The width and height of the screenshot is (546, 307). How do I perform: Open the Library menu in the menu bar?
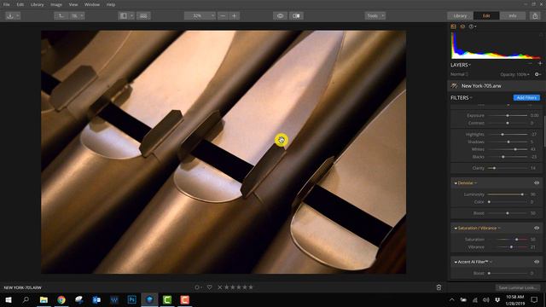click(x=37, y=4)
